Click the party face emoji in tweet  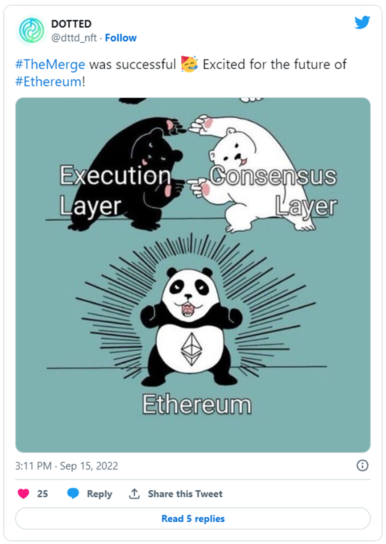189,64
